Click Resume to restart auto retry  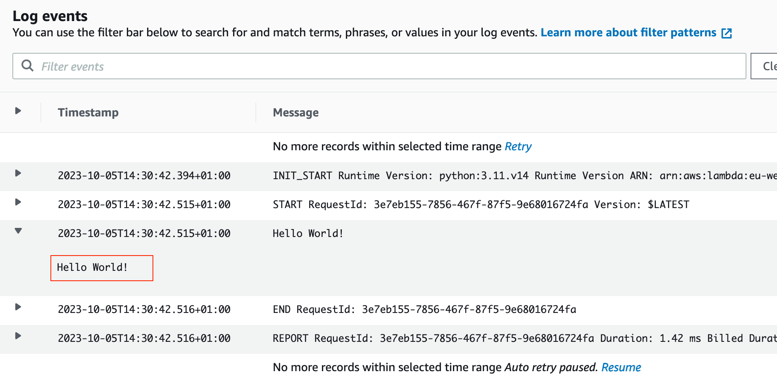point(621,367)
